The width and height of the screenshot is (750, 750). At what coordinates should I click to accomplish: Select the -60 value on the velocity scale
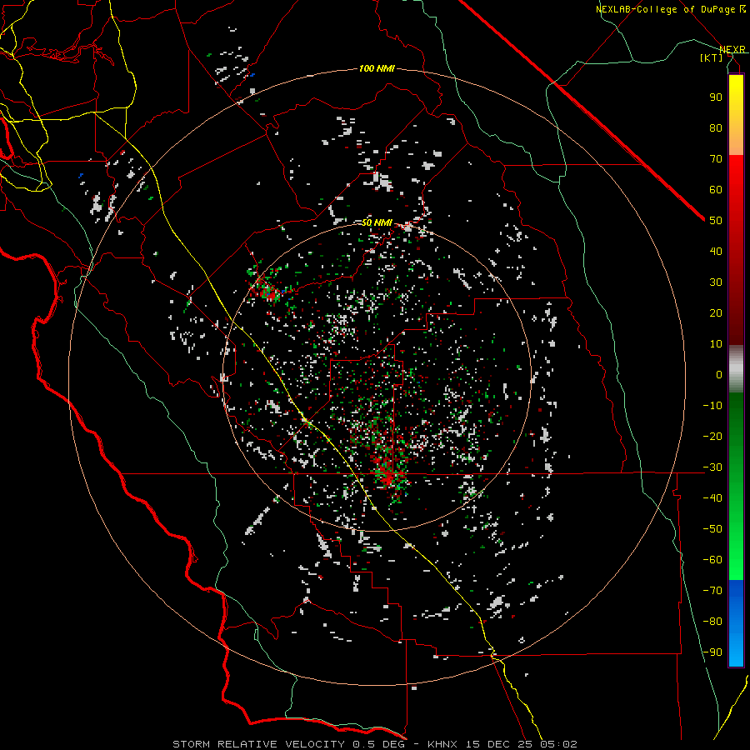click(x=712, y=560)
